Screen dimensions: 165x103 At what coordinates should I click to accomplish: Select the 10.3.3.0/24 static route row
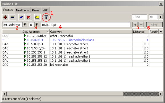[x=82, y=40]
